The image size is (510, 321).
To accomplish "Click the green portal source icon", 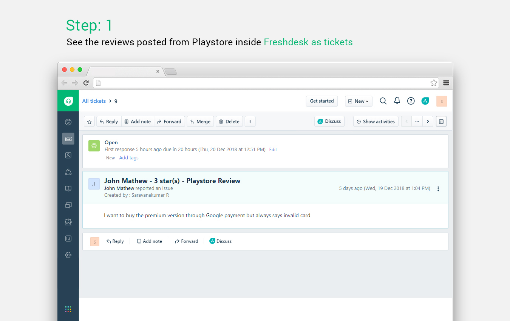I will click(x=94, y=145).
